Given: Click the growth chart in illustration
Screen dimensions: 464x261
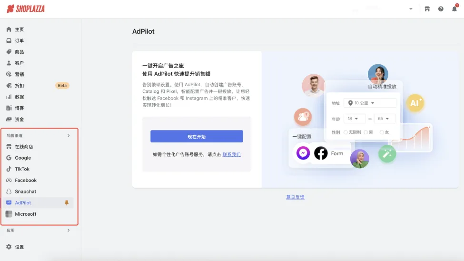Looking at the screenshot, I should [415, 138].
